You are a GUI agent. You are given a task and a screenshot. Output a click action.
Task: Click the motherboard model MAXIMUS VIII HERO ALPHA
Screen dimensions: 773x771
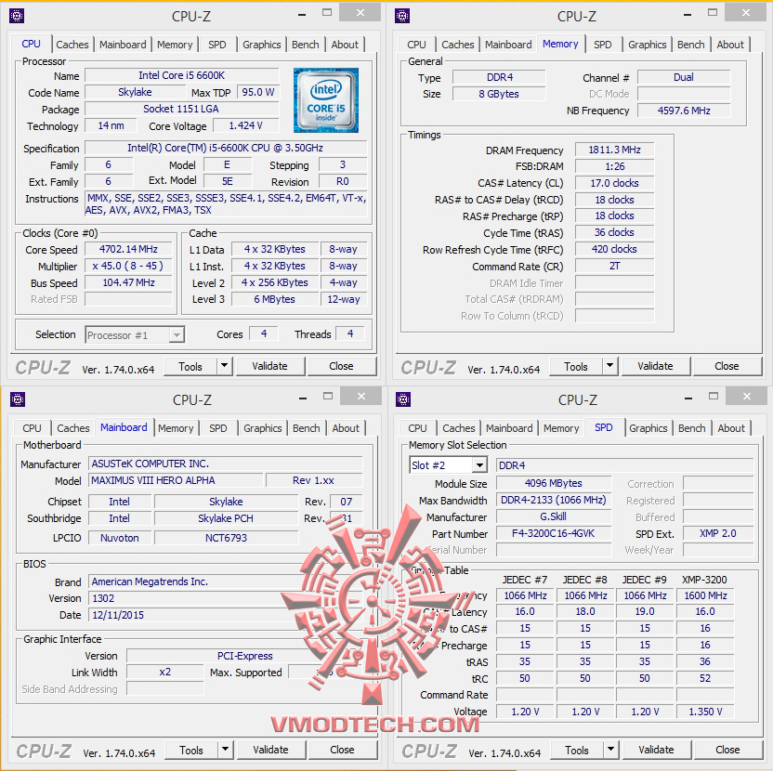(x=176, y=480)
